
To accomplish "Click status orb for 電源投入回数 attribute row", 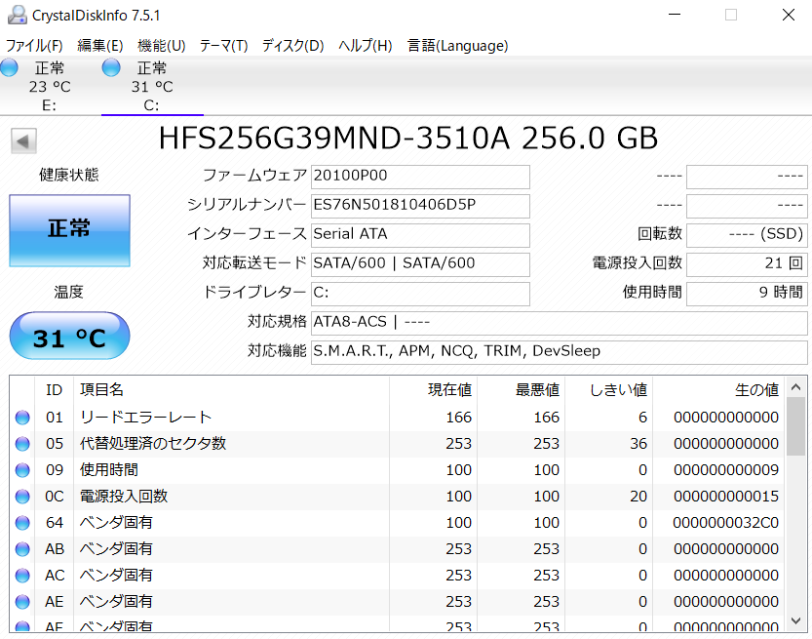I will point(22,497).
